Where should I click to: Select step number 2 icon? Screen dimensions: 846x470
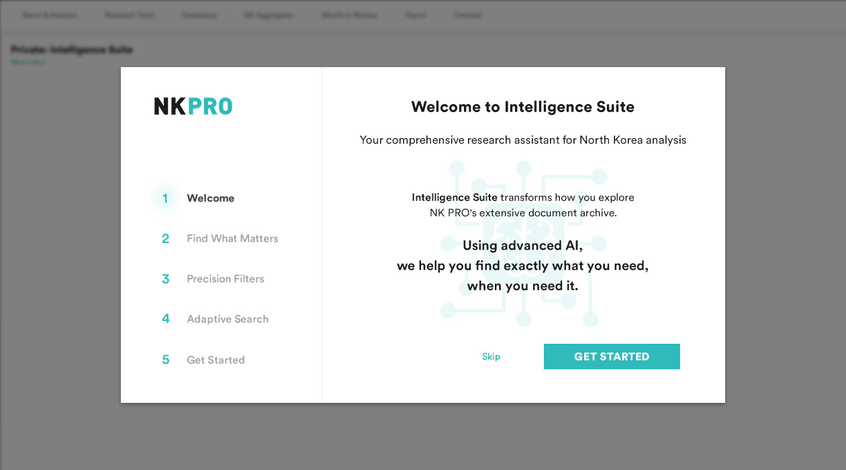(165, 238)
